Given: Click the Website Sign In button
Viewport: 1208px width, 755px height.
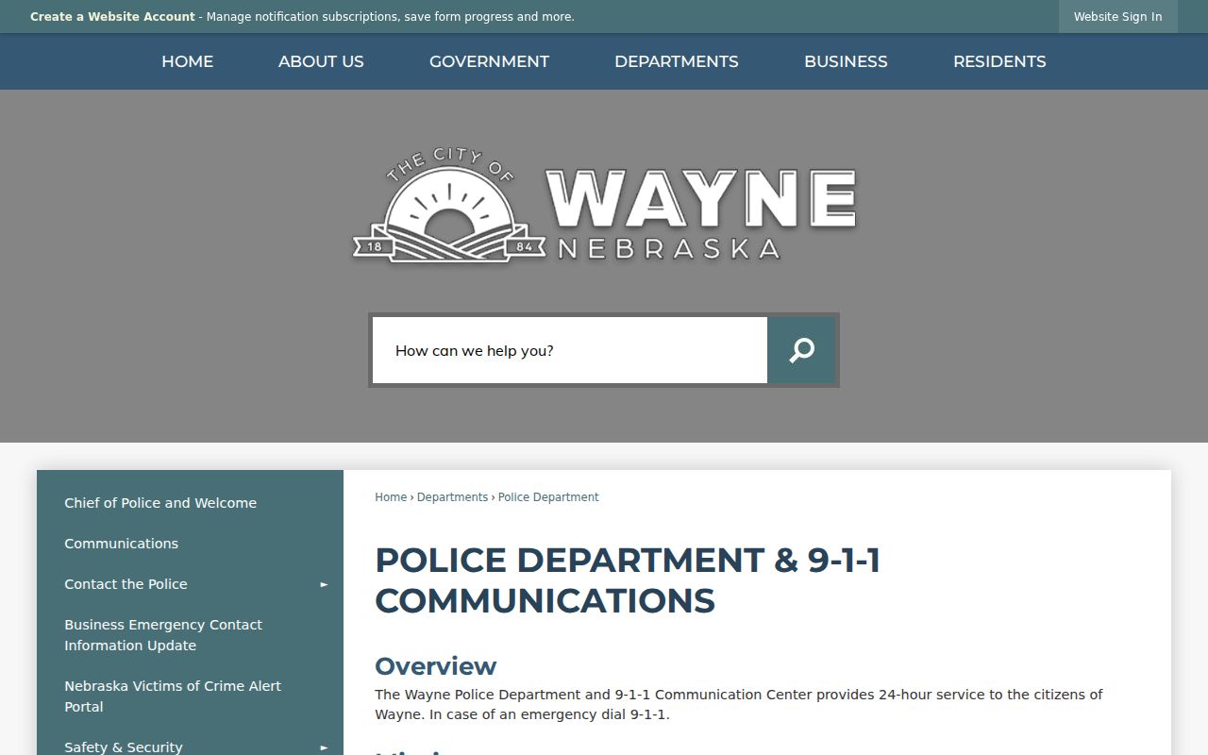Looking at the screenshot, I should [1117, 17].
